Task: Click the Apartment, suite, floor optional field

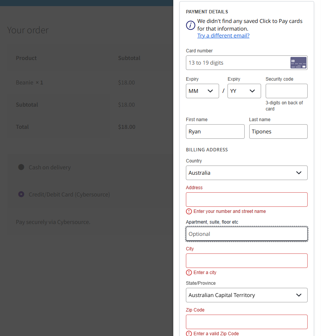Action: pos(247,234)
